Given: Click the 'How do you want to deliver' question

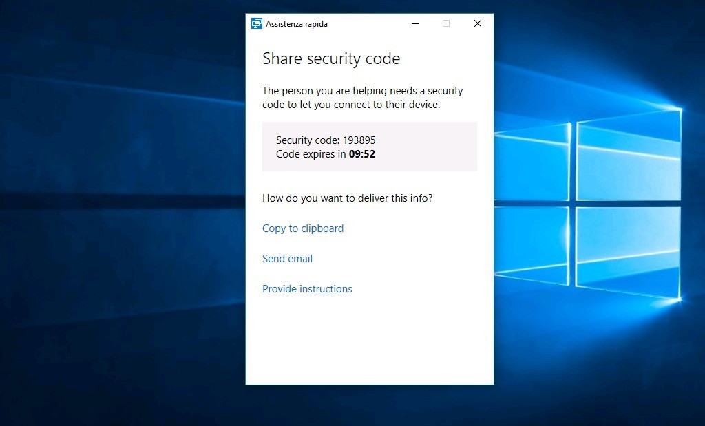Looking at the screenshot, I should [347, 198].
